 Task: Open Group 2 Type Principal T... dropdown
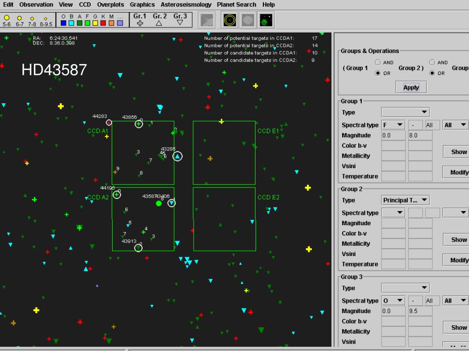(406, 200)
